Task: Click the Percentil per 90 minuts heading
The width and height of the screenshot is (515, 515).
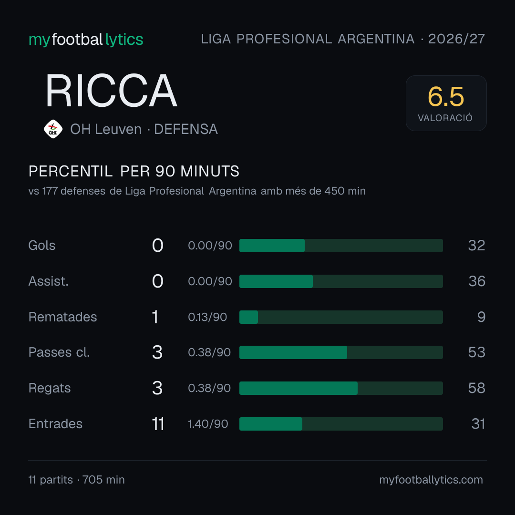Action: point(134,171)
